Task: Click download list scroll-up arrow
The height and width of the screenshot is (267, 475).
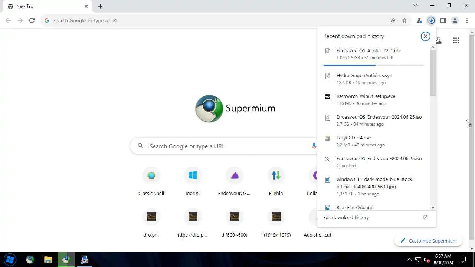Action: click(433, 47)
